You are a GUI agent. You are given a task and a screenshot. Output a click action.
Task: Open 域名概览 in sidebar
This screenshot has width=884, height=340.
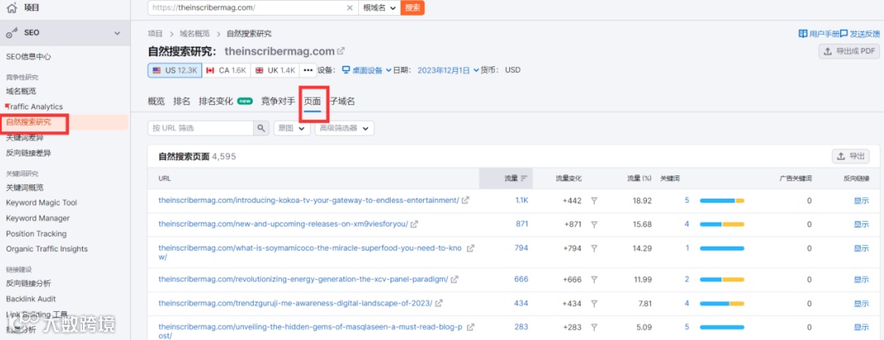(21, 91)
